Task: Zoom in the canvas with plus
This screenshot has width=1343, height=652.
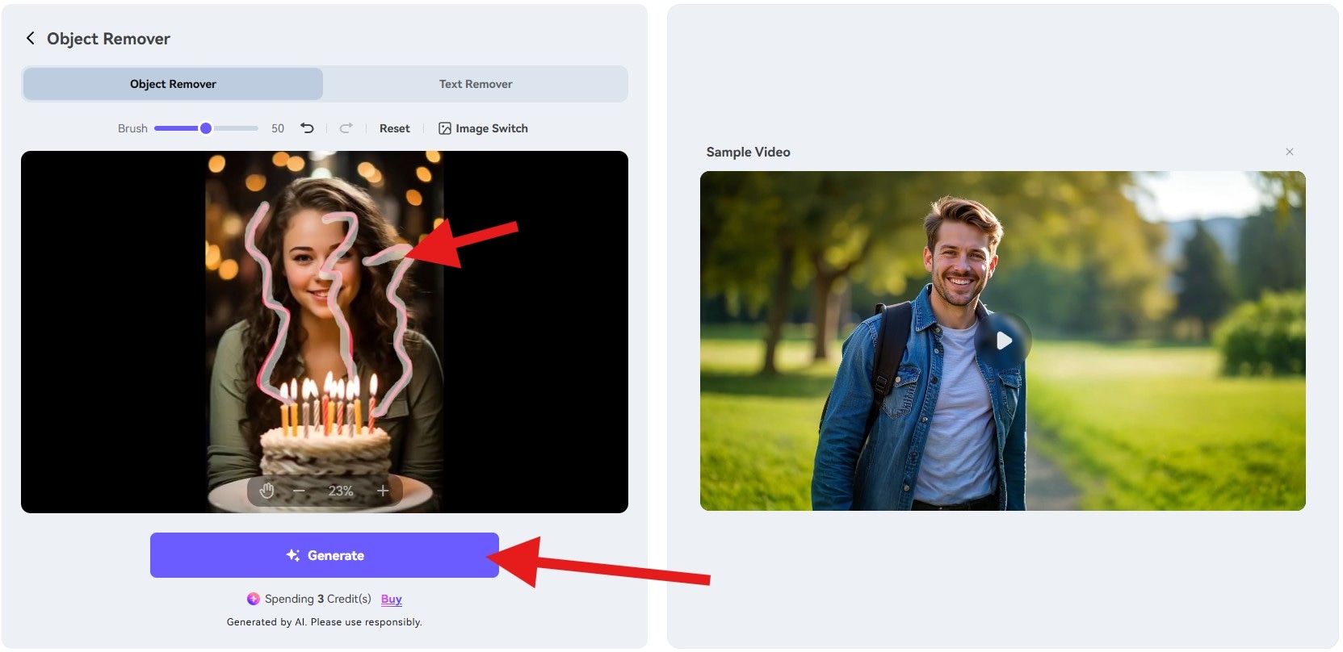Action: pyautogui.click(x=383, y=491)
